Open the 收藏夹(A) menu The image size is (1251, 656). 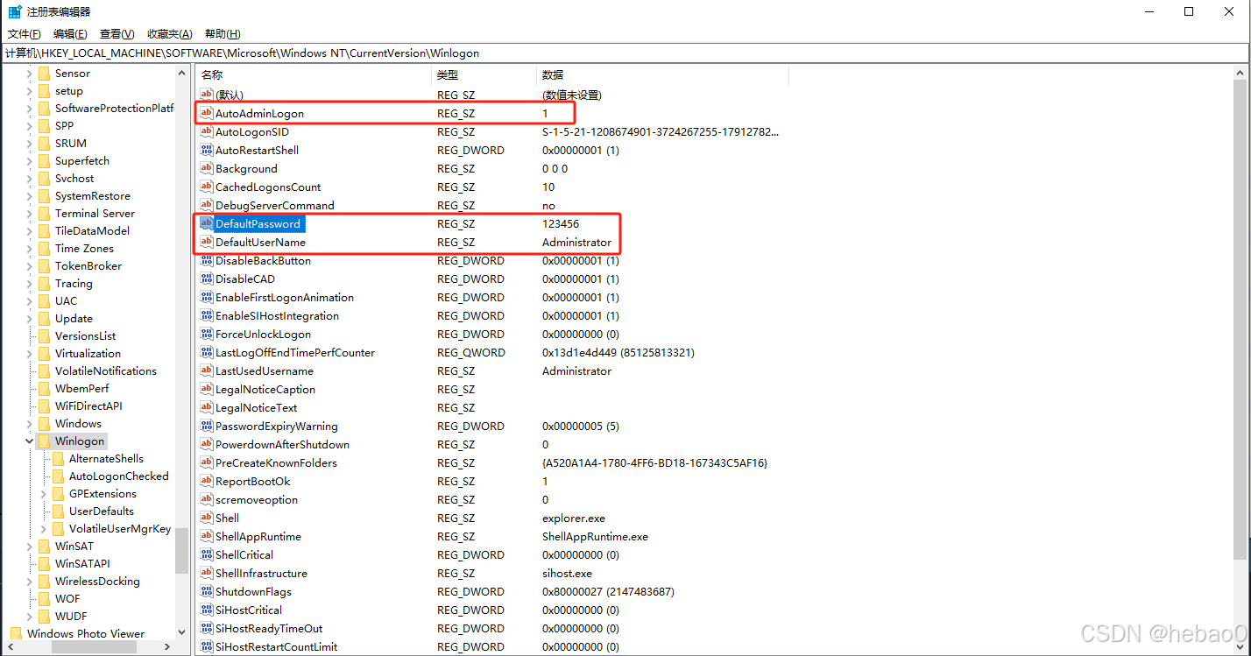170,33
